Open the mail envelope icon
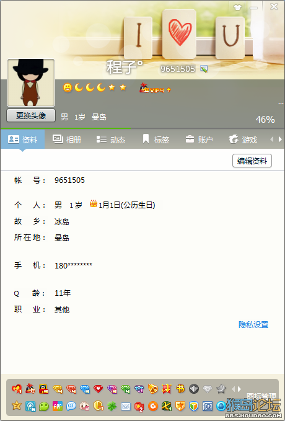This screenshot has width=285, height=421. click(x=126, y=407)
